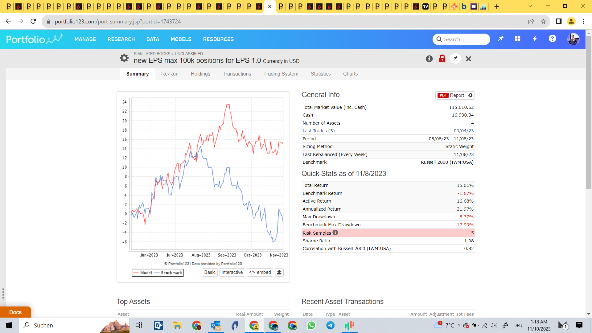Click Risk Samples info icon
This screenshot has height=333, width=592.
335,233
